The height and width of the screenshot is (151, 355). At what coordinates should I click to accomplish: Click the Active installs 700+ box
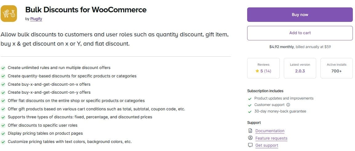pyautogui.click(x=337, y=68)
